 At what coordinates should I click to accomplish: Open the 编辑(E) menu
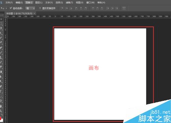pyautogui.click(x=19, y=2)
